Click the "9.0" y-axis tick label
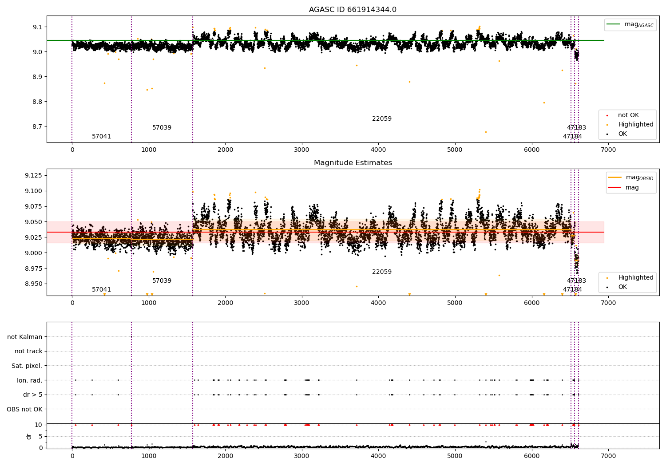The image size is (666, 466). pyautogui.click(x=37, y=52)
